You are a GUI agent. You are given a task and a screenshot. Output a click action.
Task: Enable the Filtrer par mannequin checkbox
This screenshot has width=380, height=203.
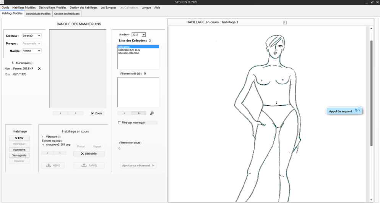[120, 122]
